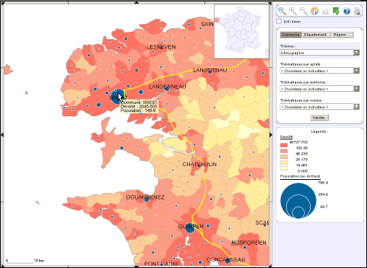Click the zoom in magnifier icon
This screenshot has width=367, height=268.
293,11
